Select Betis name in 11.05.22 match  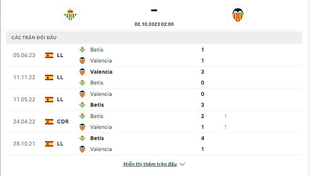tap(97, 105)
